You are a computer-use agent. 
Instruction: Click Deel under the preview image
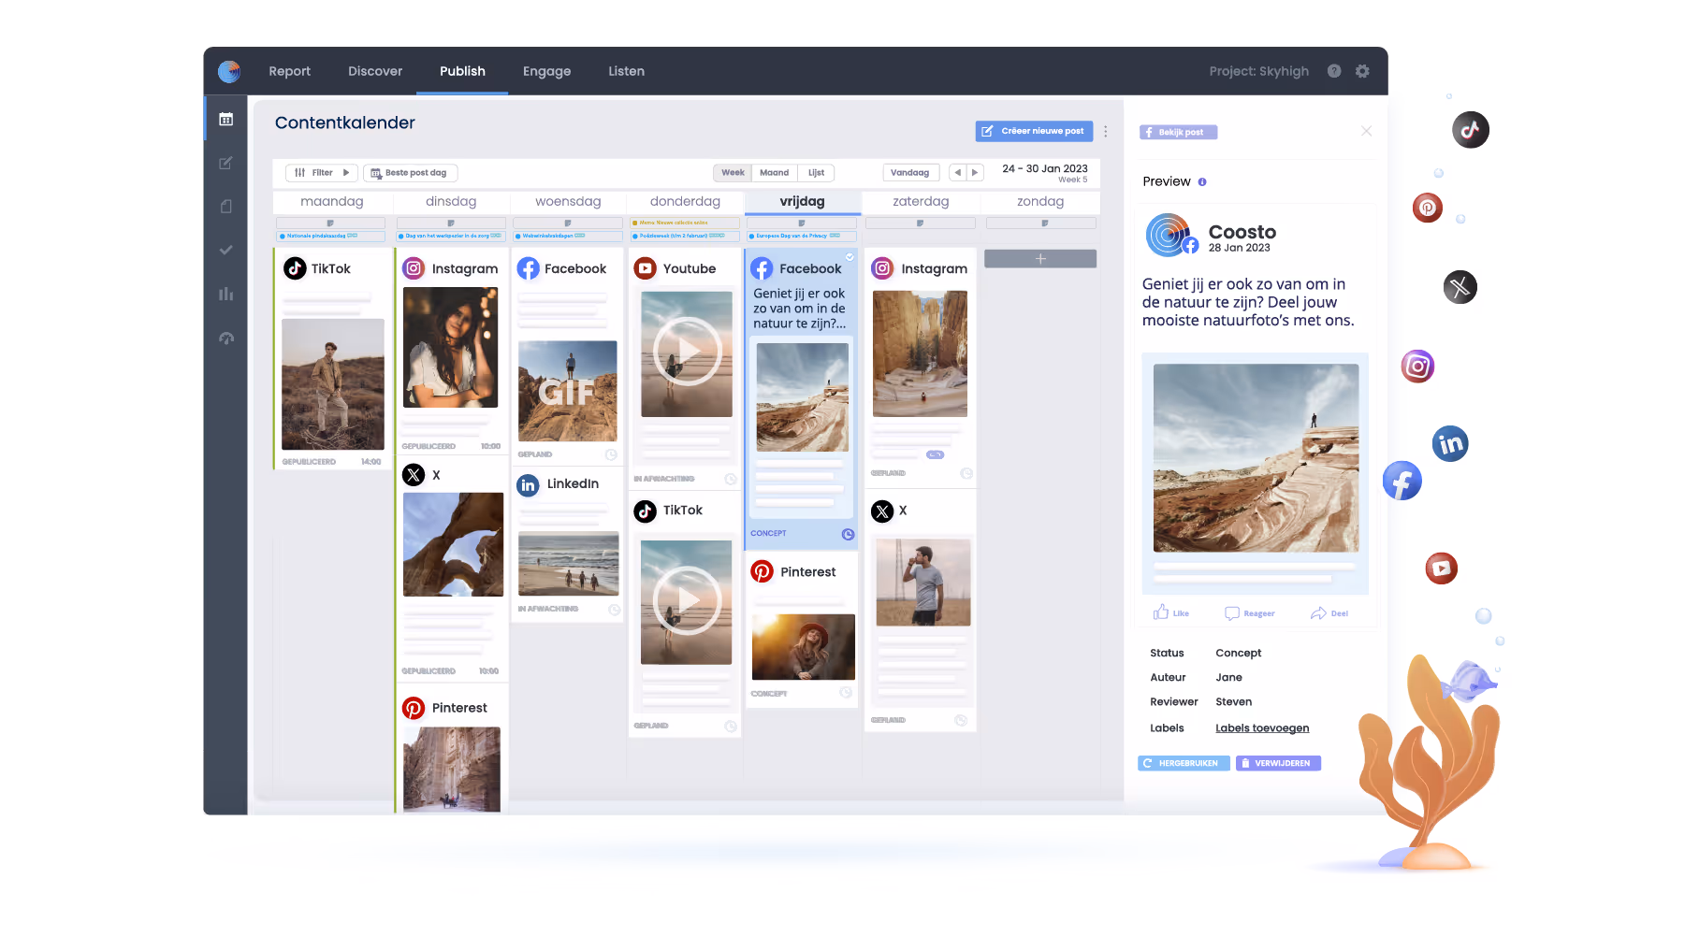[x=1329, y=613]
